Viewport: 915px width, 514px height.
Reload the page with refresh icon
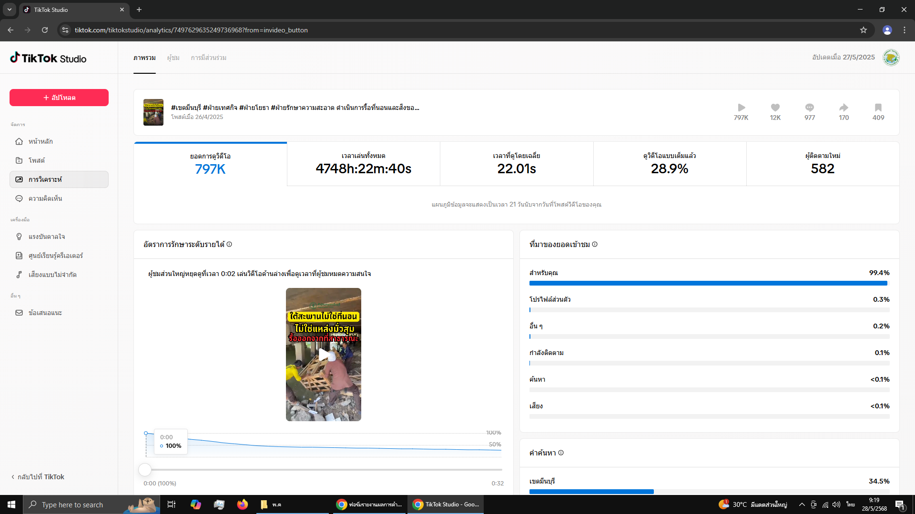pyautogui.click(x=45, y=30)
